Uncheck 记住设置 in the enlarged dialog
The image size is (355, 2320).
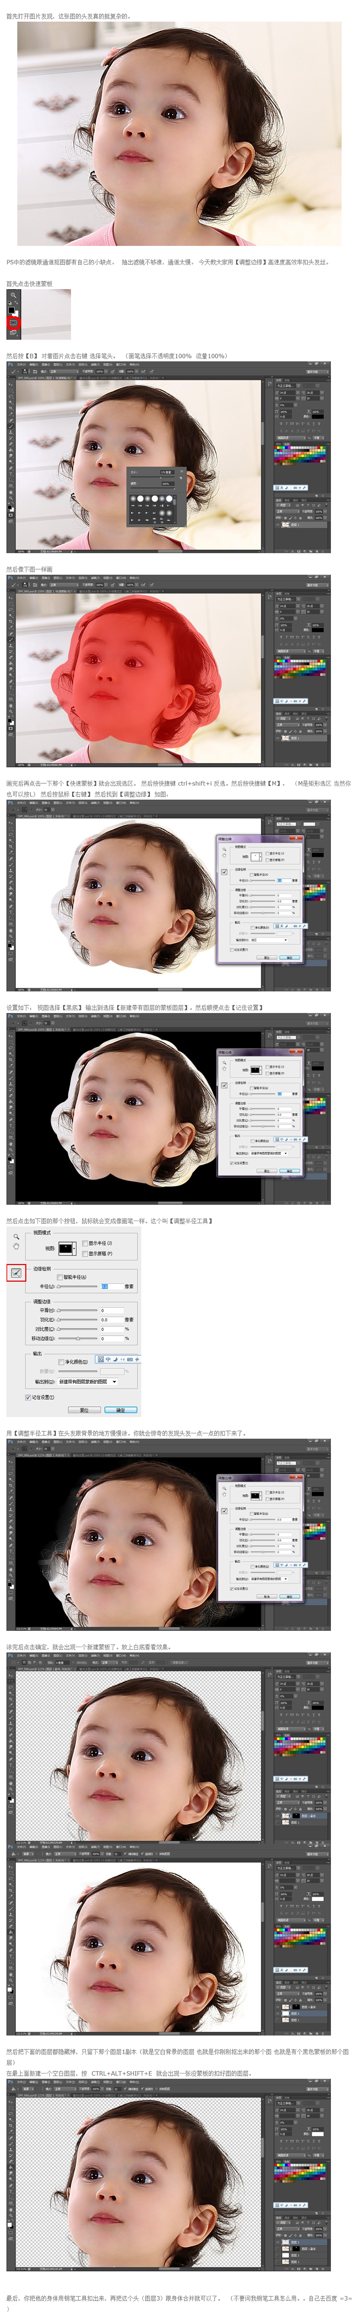pyautogui.click(x=29, y=1398)
